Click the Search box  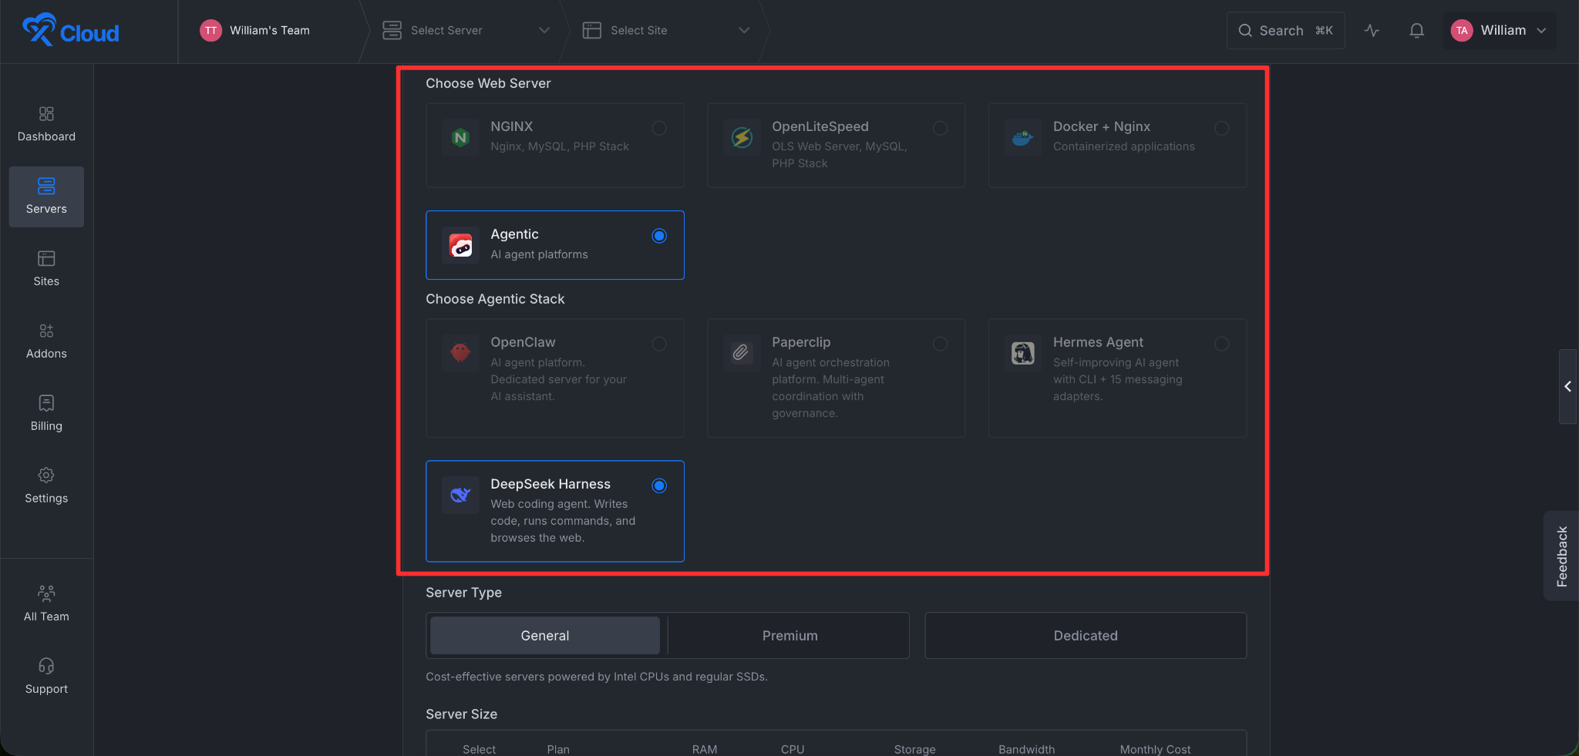1285,30
